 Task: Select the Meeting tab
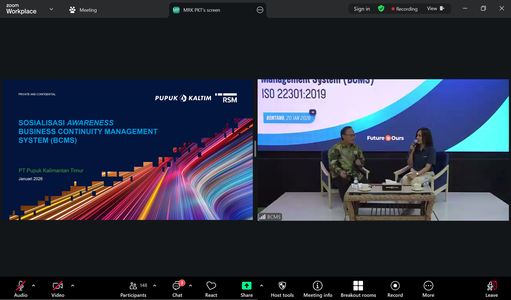(83, 10)
